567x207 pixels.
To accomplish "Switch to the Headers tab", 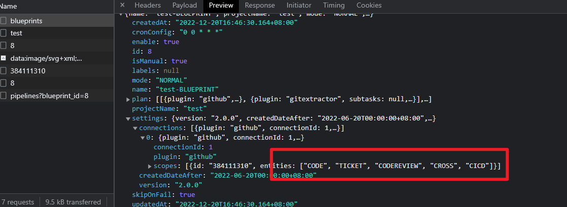I will 148,5.
